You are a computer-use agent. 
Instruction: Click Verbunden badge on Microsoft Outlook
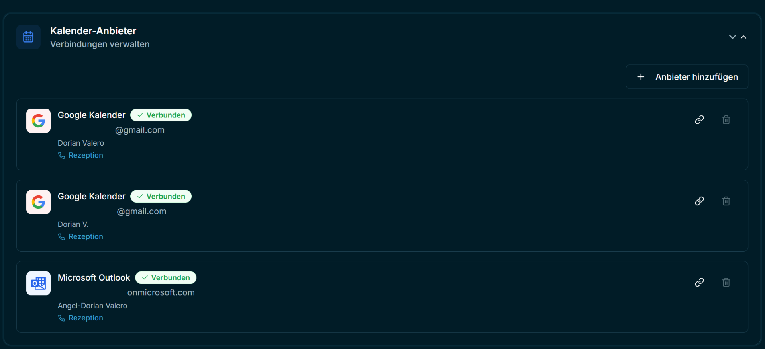[166, 277]
